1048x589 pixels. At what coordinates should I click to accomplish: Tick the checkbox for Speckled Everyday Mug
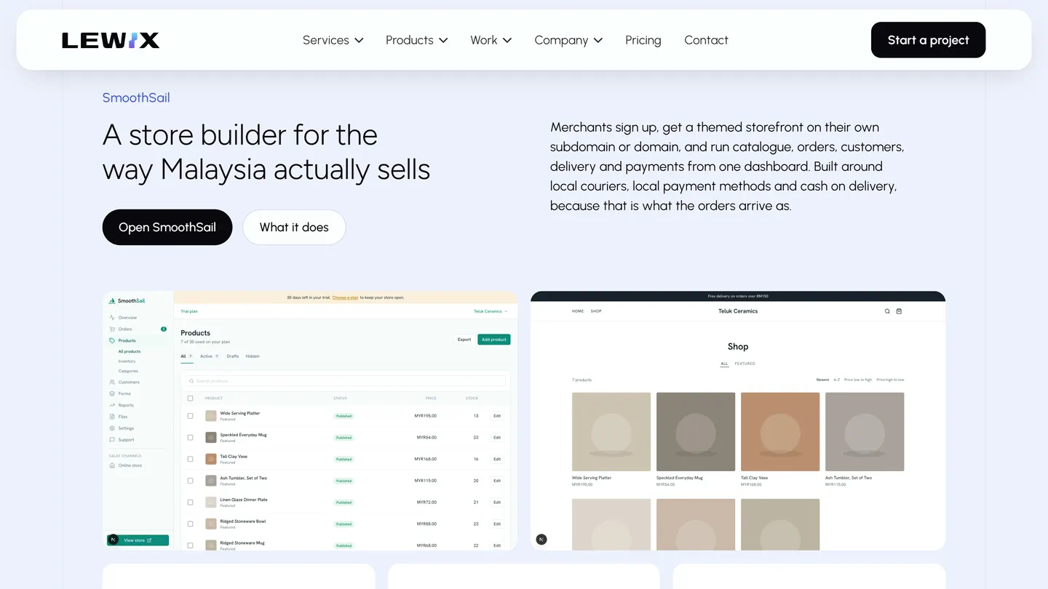(x=191, y=438)
